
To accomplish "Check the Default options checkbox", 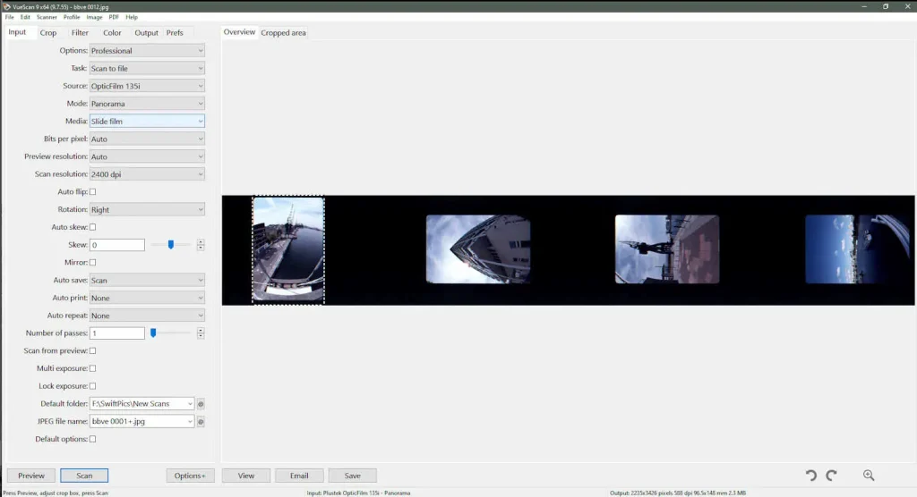I will 92,439.
